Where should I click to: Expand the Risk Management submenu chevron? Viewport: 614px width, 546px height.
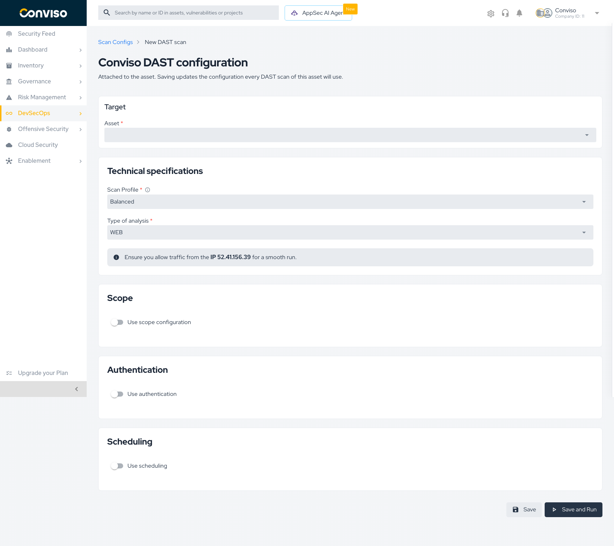[81, 98]
